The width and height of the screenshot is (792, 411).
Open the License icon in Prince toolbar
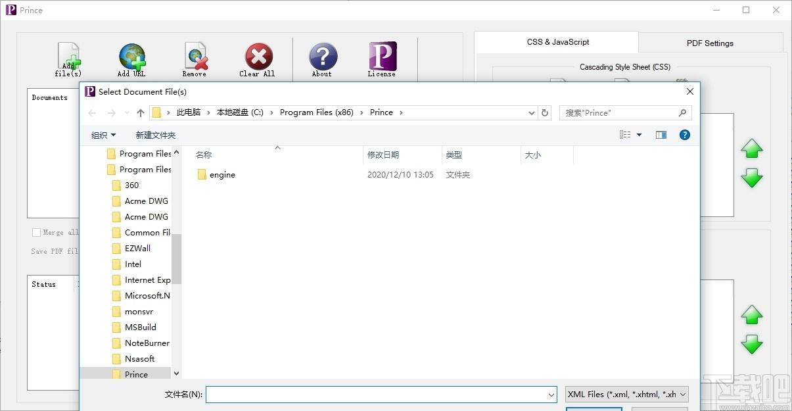[383, 57]
